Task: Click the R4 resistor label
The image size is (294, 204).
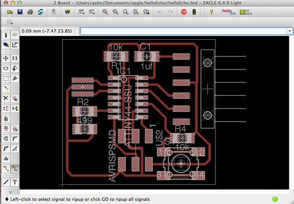Action: 180,129
